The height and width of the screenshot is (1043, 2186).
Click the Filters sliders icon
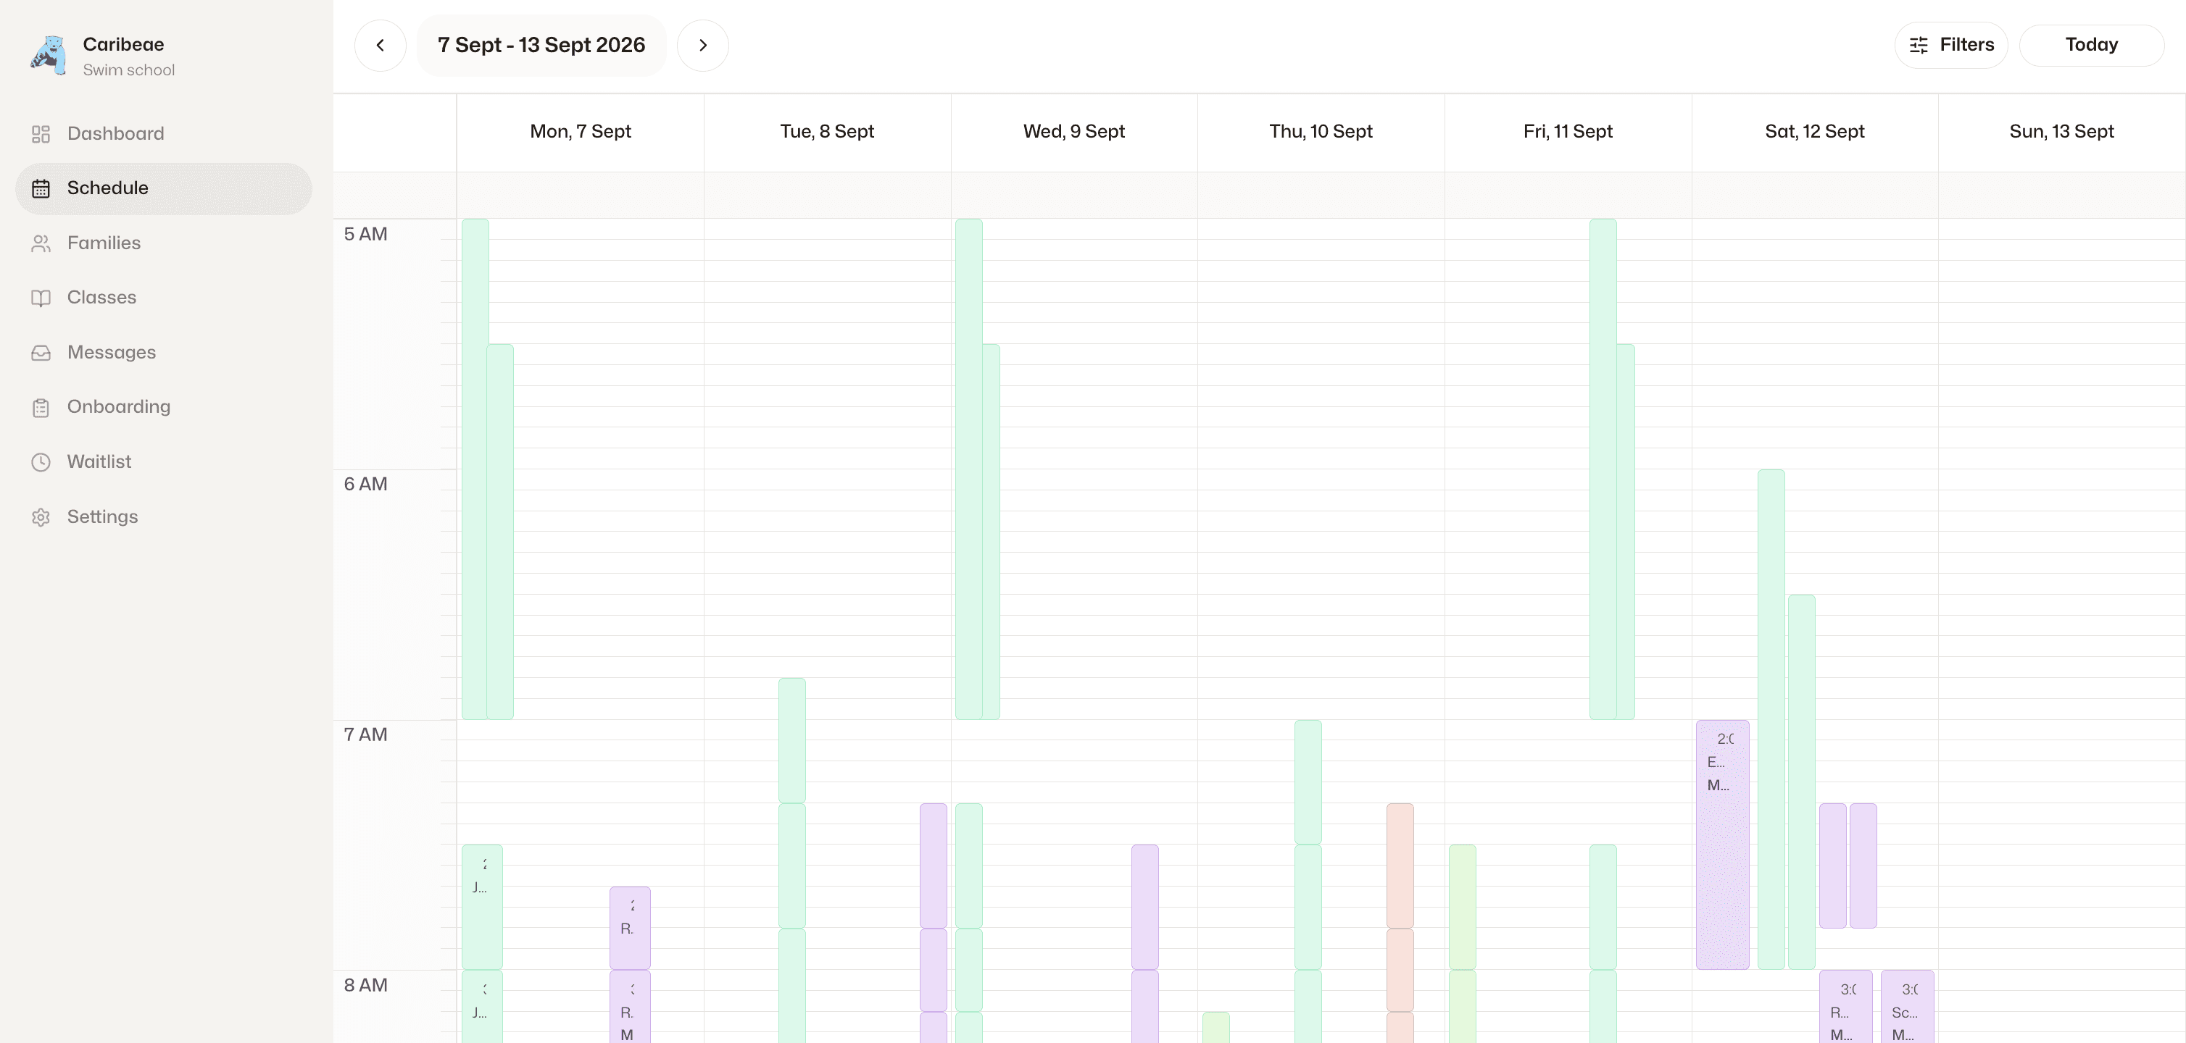pos(1919,45)
